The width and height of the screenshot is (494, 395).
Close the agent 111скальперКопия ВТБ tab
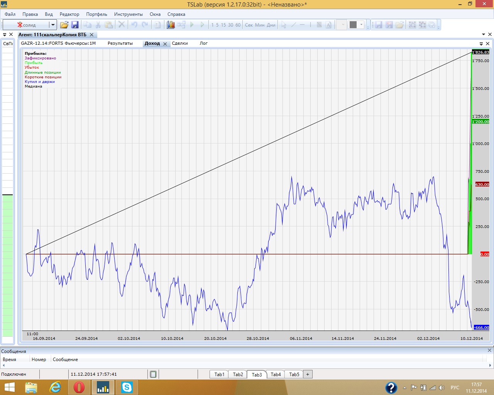pos(91,35)
